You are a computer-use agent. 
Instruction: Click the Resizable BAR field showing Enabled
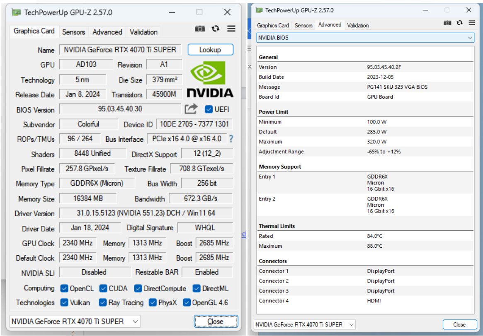pos(207,272)
